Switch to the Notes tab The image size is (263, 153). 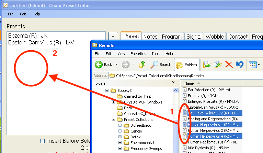[150, 37]
